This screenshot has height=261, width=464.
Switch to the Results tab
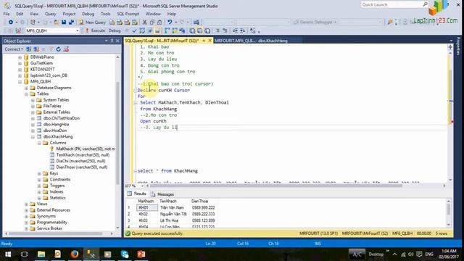137,194
